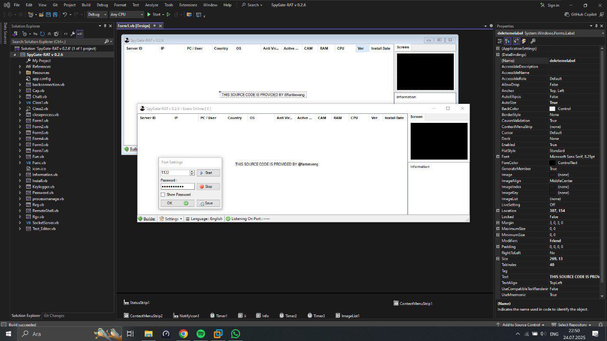The height and width of the screenshot is (341, 607).
Task: Click the Save All toolbar icon
Action: coord(55,15)
